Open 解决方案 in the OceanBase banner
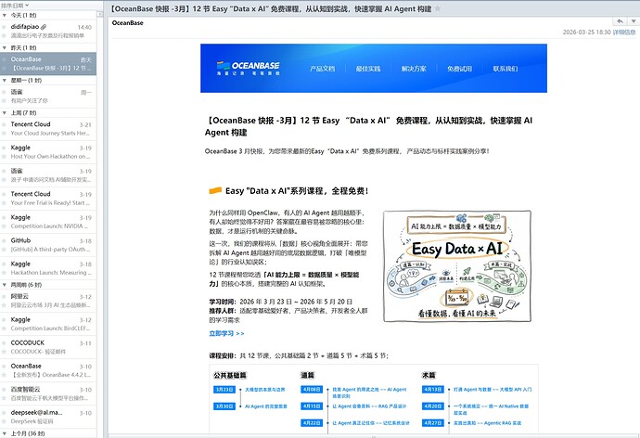640x438 pixels. [414, 69]
